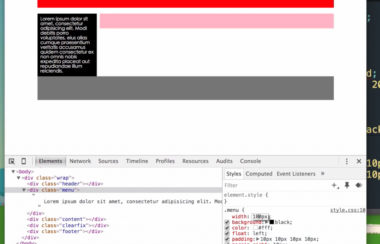Screen dimensions: 380x244
Task: Expand the padding shorthand triangle
Action: tap(258, 239)
